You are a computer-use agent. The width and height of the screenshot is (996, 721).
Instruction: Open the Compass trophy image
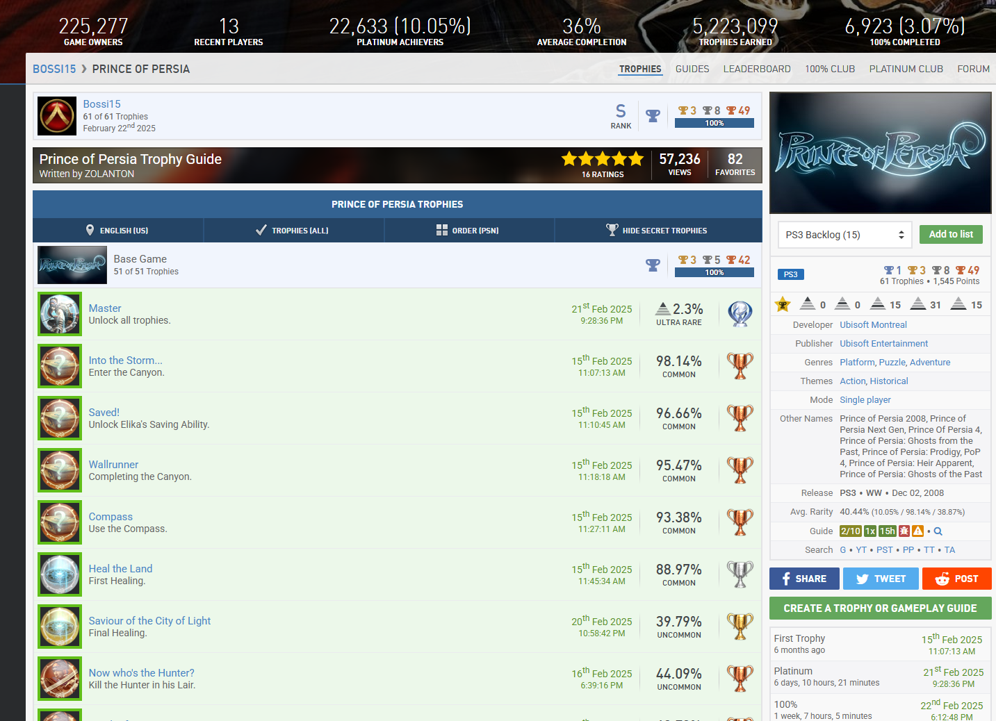60,522
